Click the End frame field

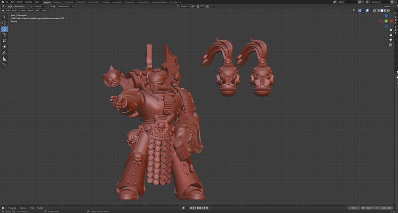[385, 208]
